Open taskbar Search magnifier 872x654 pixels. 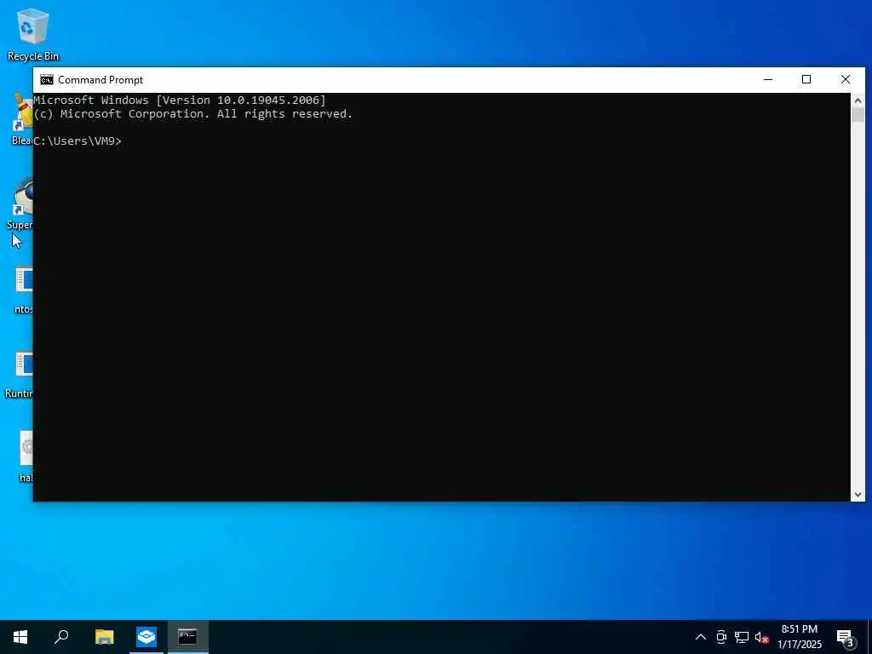pyautogui.click(x=61, y=637)
